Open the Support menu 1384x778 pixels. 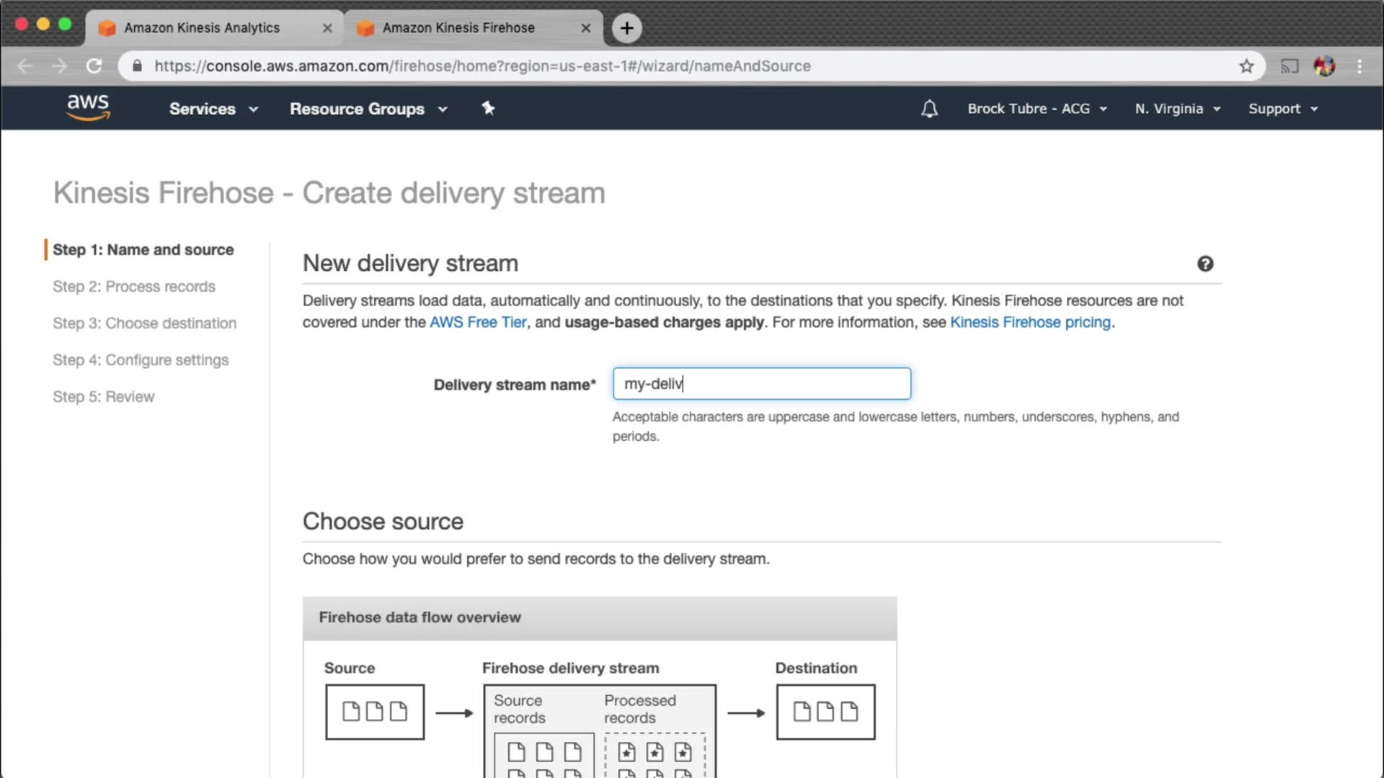1282,109
